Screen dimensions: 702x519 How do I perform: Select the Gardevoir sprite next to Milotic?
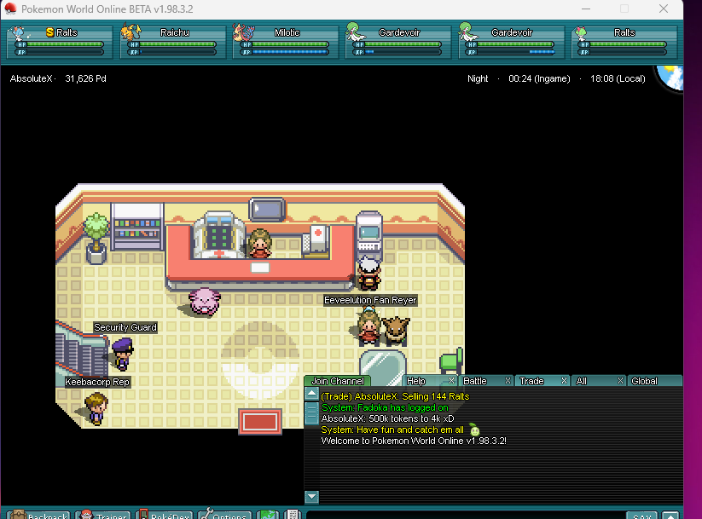point(356,32)
